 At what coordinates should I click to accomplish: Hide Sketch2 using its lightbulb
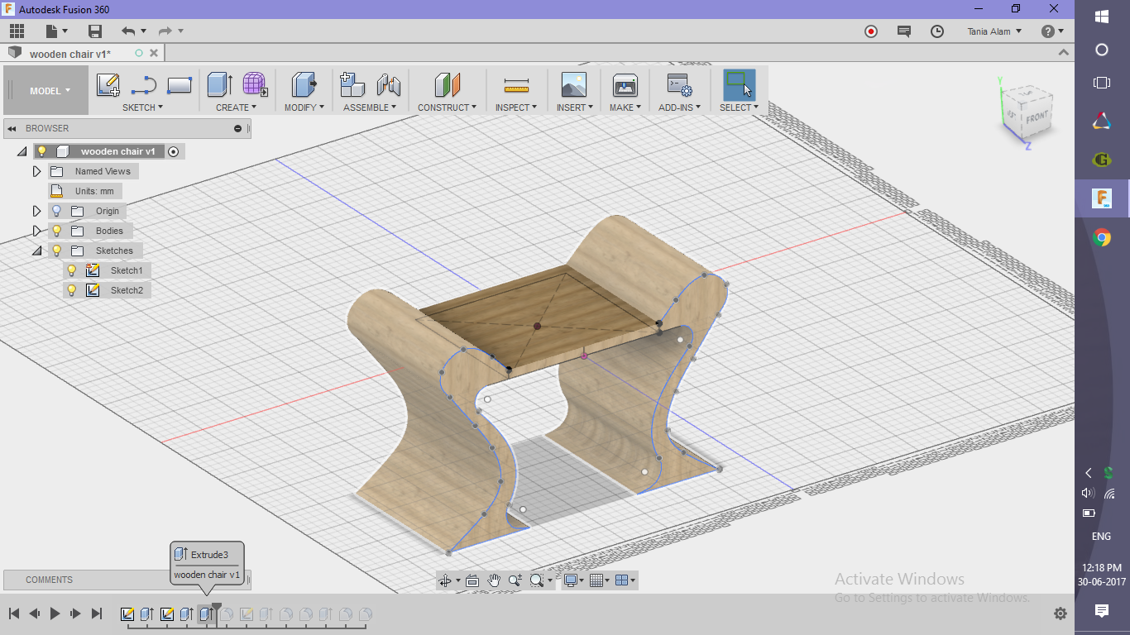(x=72, y=290)
